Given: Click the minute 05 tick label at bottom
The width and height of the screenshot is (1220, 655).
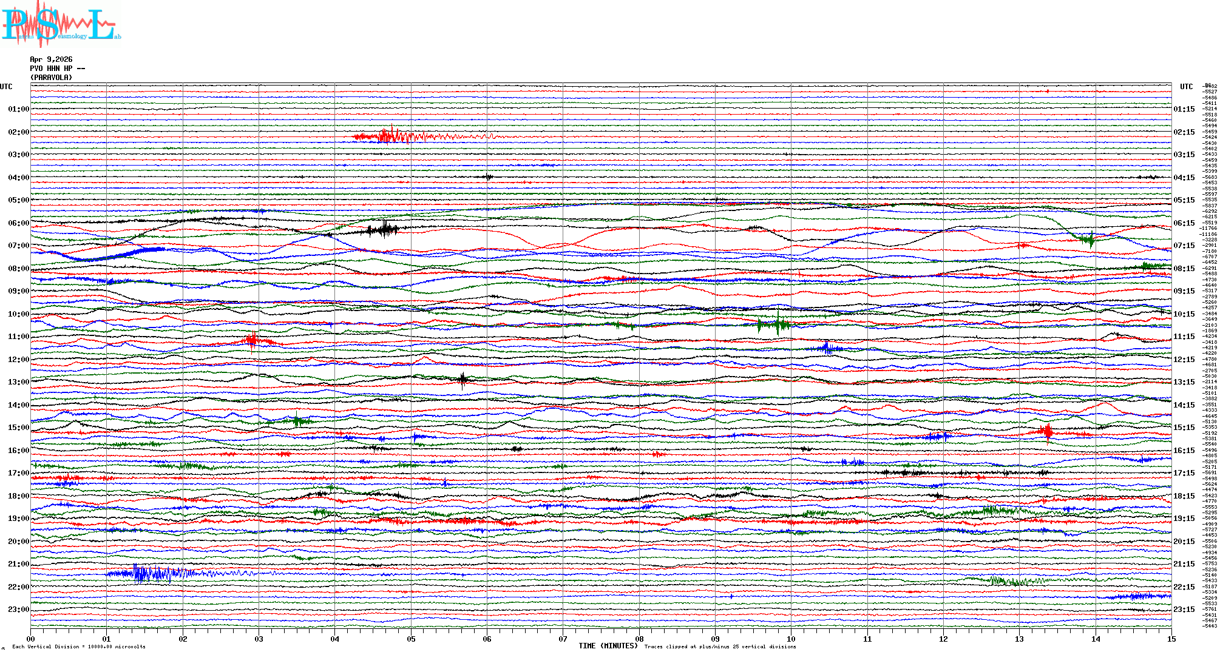Looking at the screenshot, I should pos(411,639).
